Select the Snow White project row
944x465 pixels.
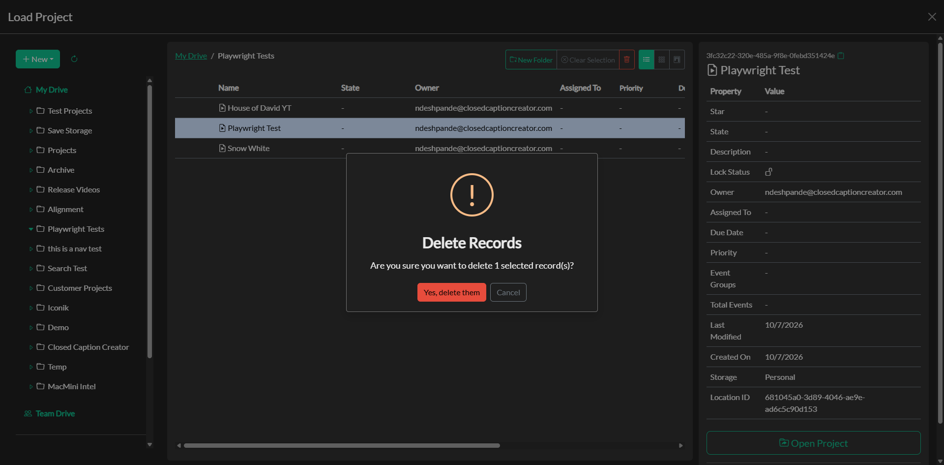[430, 148]
